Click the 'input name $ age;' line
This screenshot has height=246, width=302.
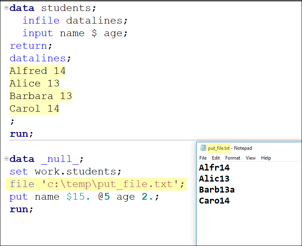(x=75, y=33)
